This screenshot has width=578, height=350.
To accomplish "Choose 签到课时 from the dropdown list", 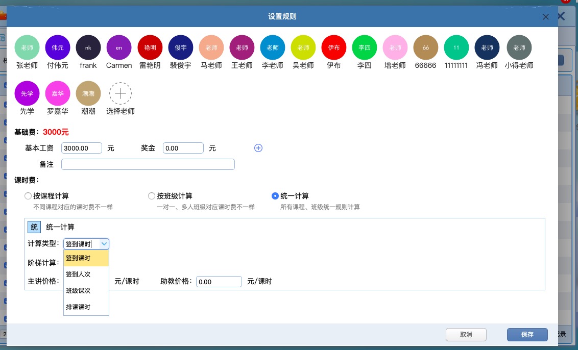I will click(x=86, y=258).
